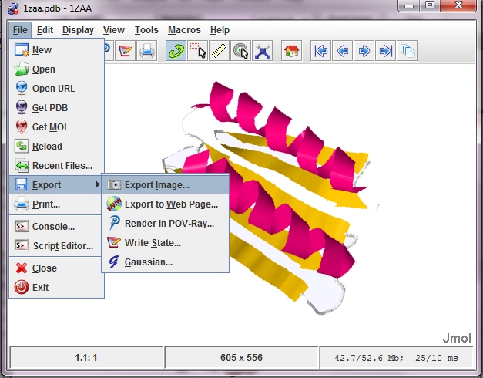Image resolution: width=483 pixels, height=378 pixels.
Task: Click the www globe web page icon
Action: 114,204
